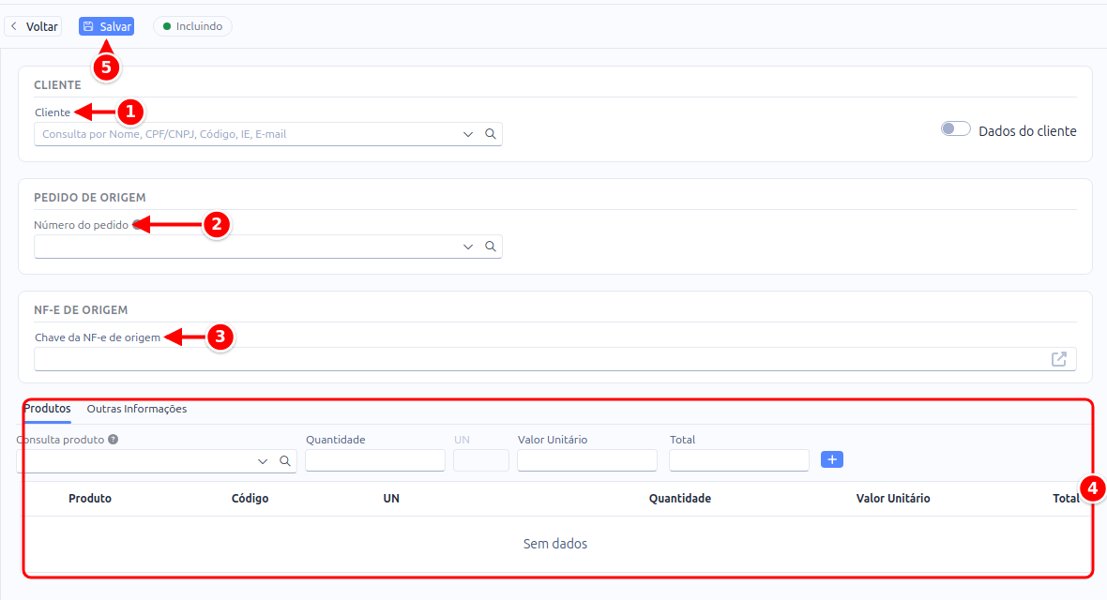Expand the Cliente dropdown arrow
The image size is (1107, 600).
point(467,134)
